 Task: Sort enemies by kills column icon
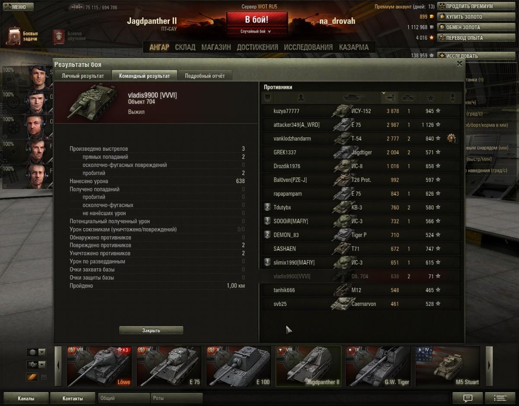(x=408, y=98)
